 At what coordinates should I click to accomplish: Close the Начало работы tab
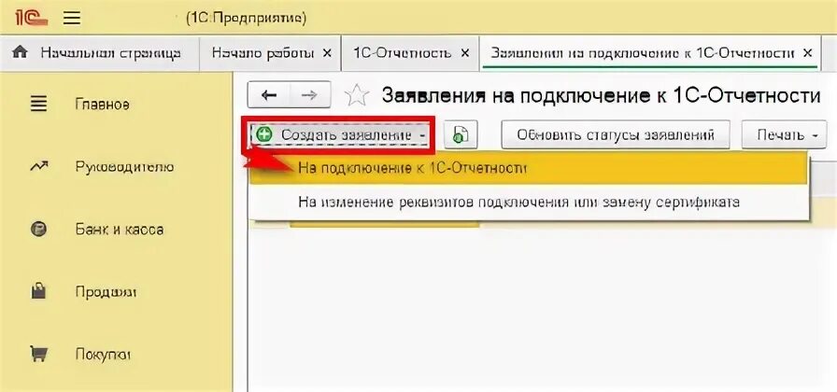(328, 53)
